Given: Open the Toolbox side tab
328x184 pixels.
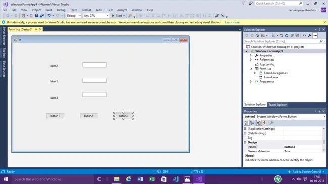Looking at the screenshot, I should point(4,53).
